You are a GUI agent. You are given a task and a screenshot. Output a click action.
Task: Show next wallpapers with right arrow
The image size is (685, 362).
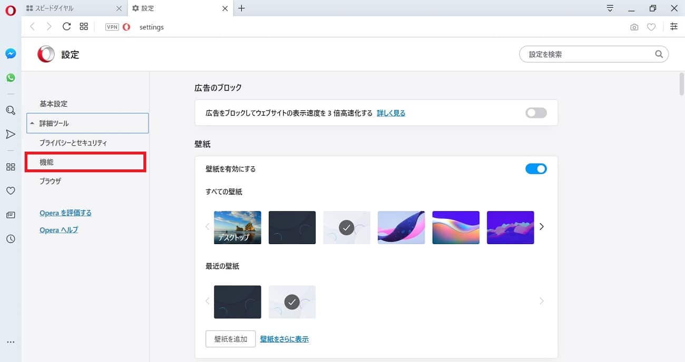541,227
